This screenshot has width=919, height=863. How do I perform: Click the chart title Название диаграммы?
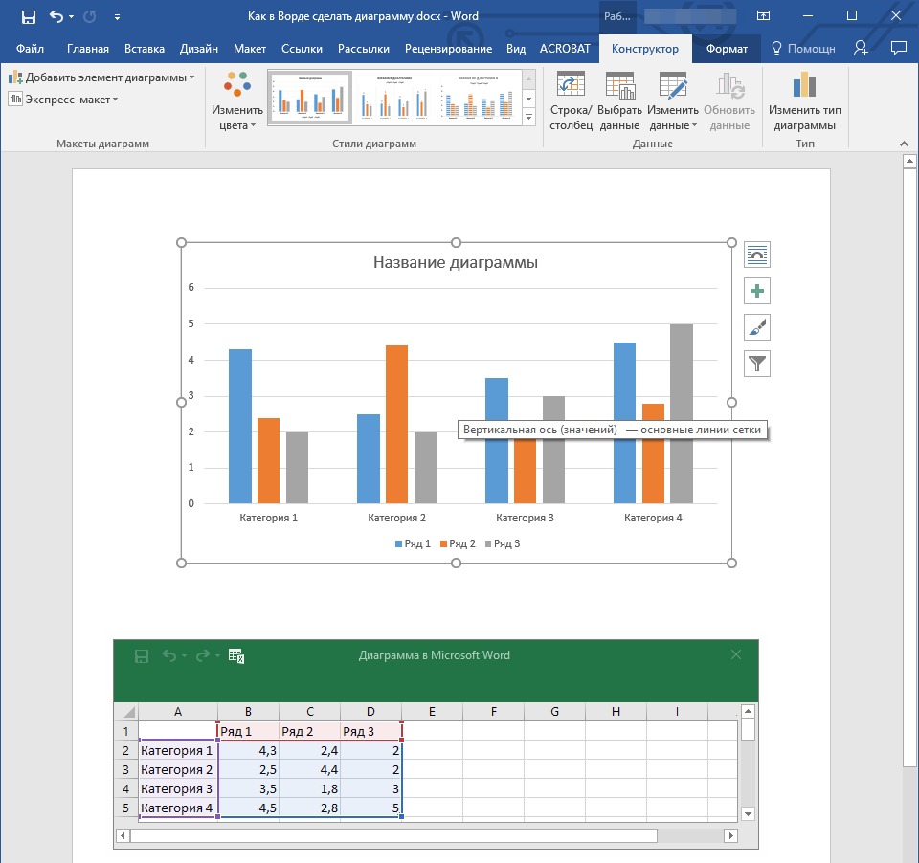coord(455,263)
